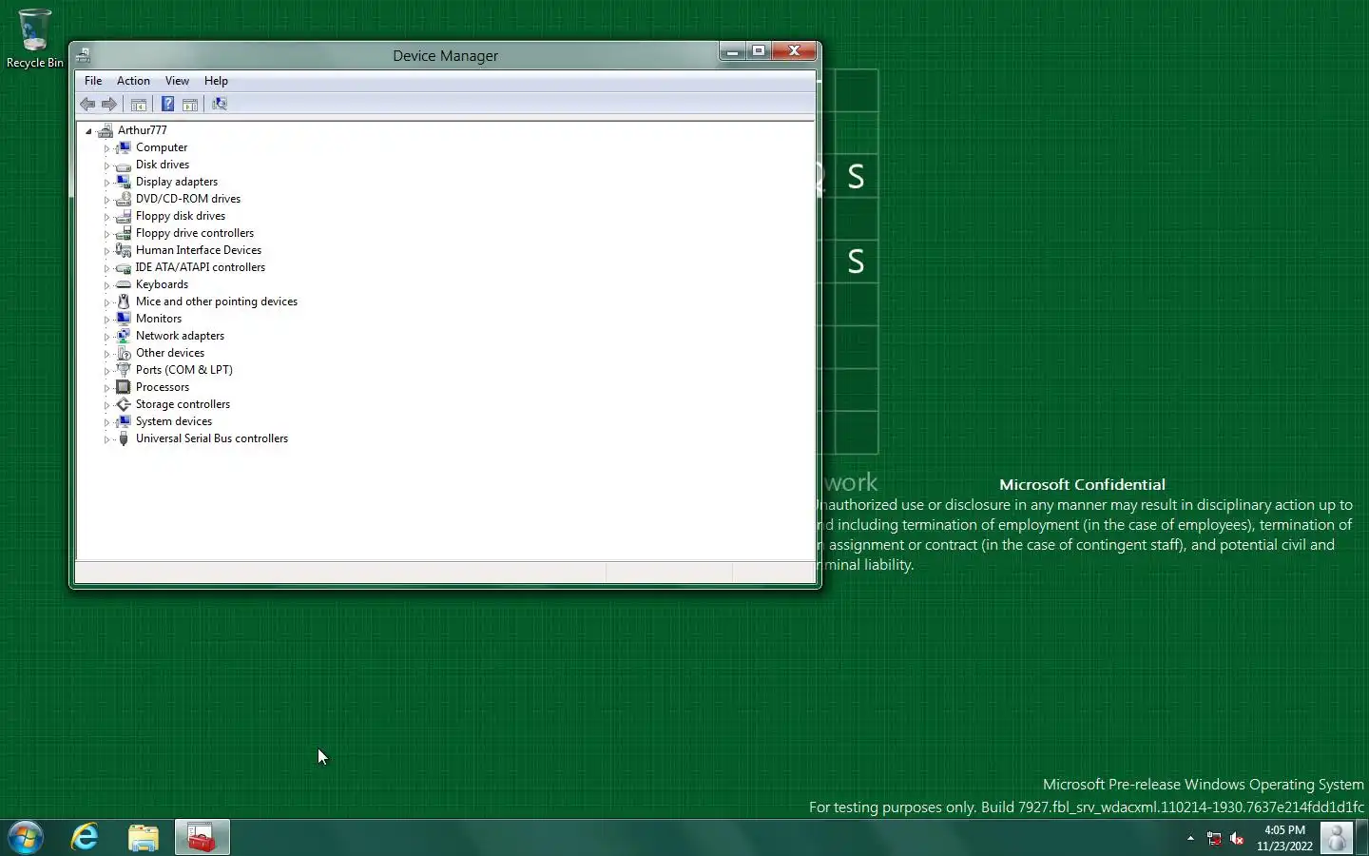Click the IDE ATA/ATAPI controllers icon
This screenshot has height=856, width=1369.
pyautogui.click(x=123, y=267)
